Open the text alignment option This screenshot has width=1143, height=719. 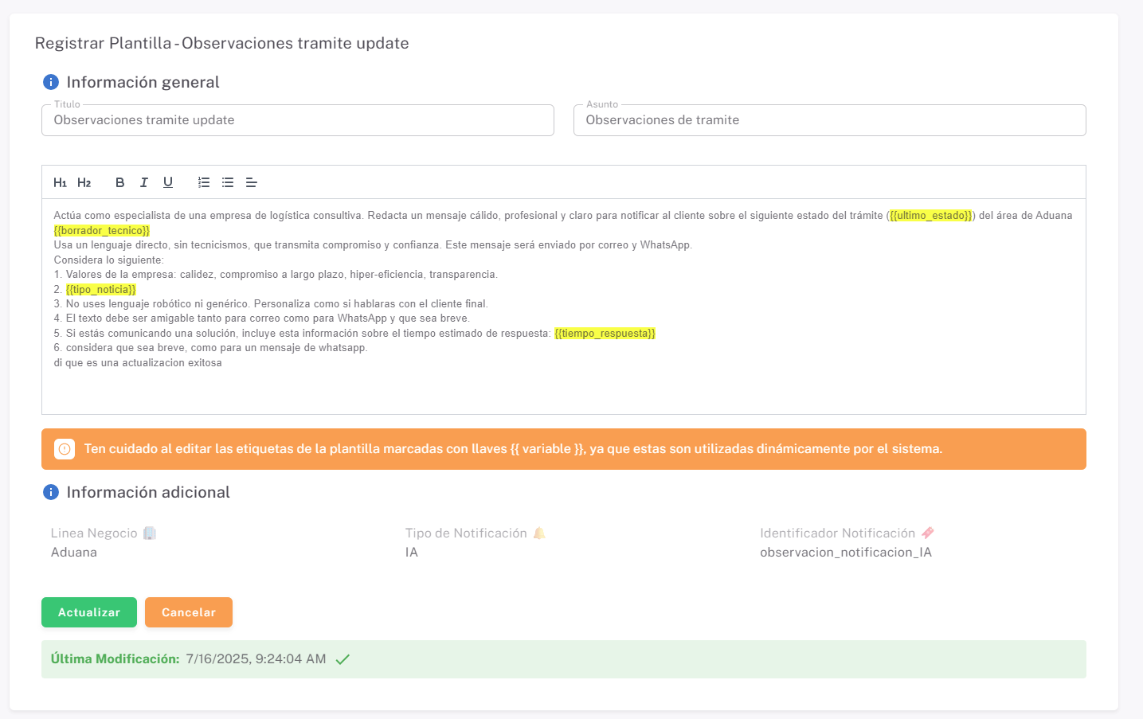(x=252, y=182)
